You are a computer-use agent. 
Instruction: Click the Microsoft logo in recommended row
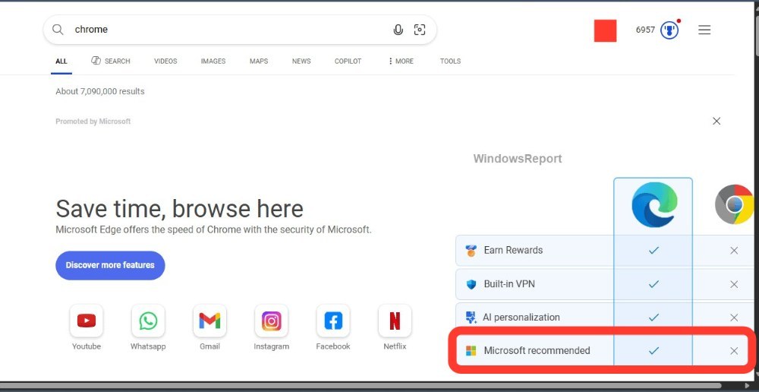tap(471, 351)
